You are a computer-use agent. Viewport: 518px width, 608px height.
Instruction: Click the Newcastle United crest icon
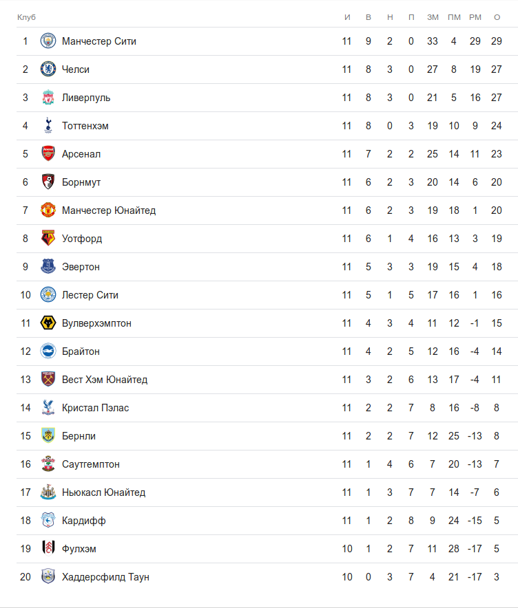48,492
